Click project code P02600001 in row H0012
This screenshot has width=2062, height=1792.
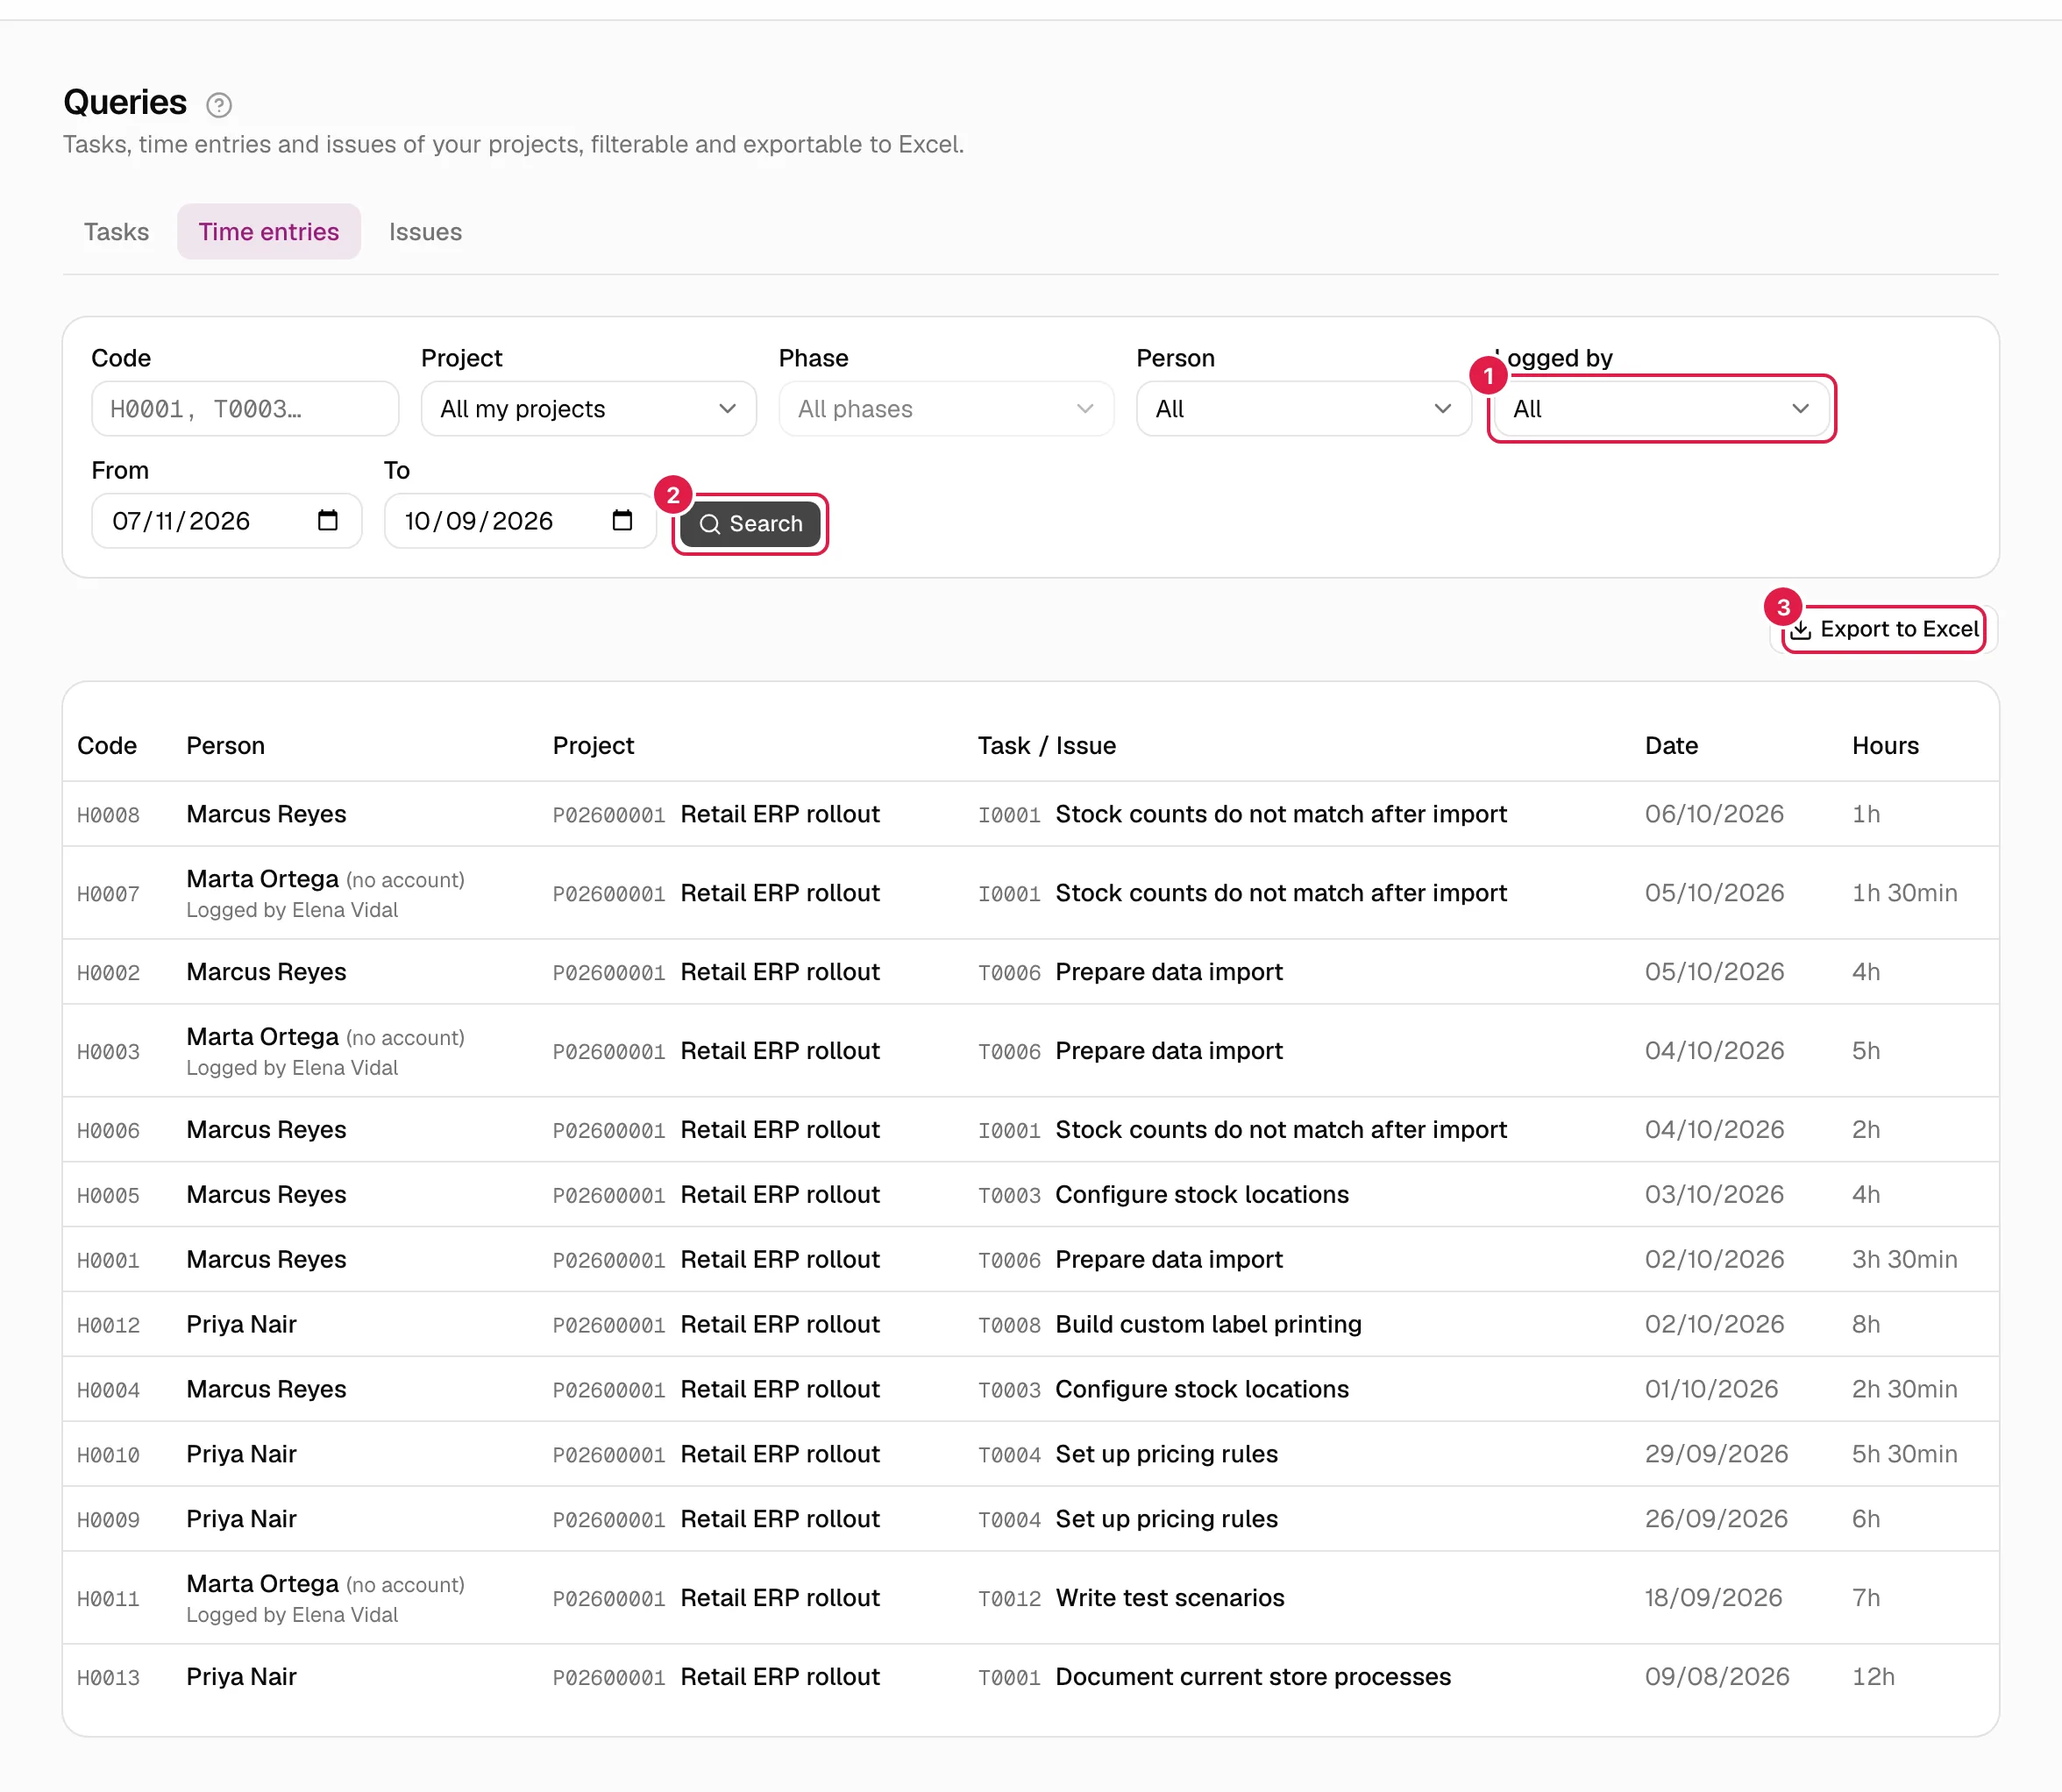tap(609, 1326)
